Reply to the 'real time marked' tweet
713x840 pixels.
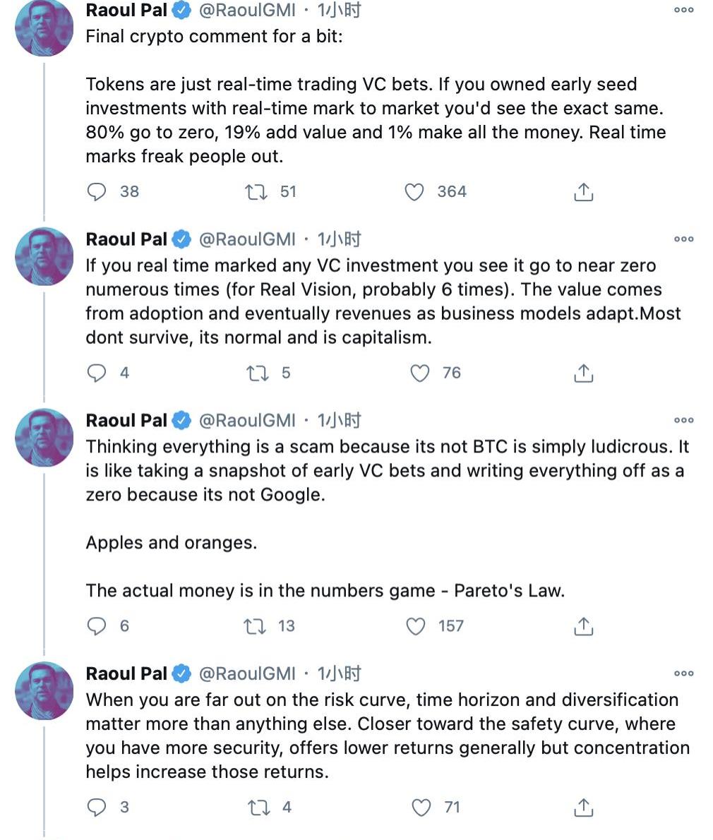click(96, 373)
